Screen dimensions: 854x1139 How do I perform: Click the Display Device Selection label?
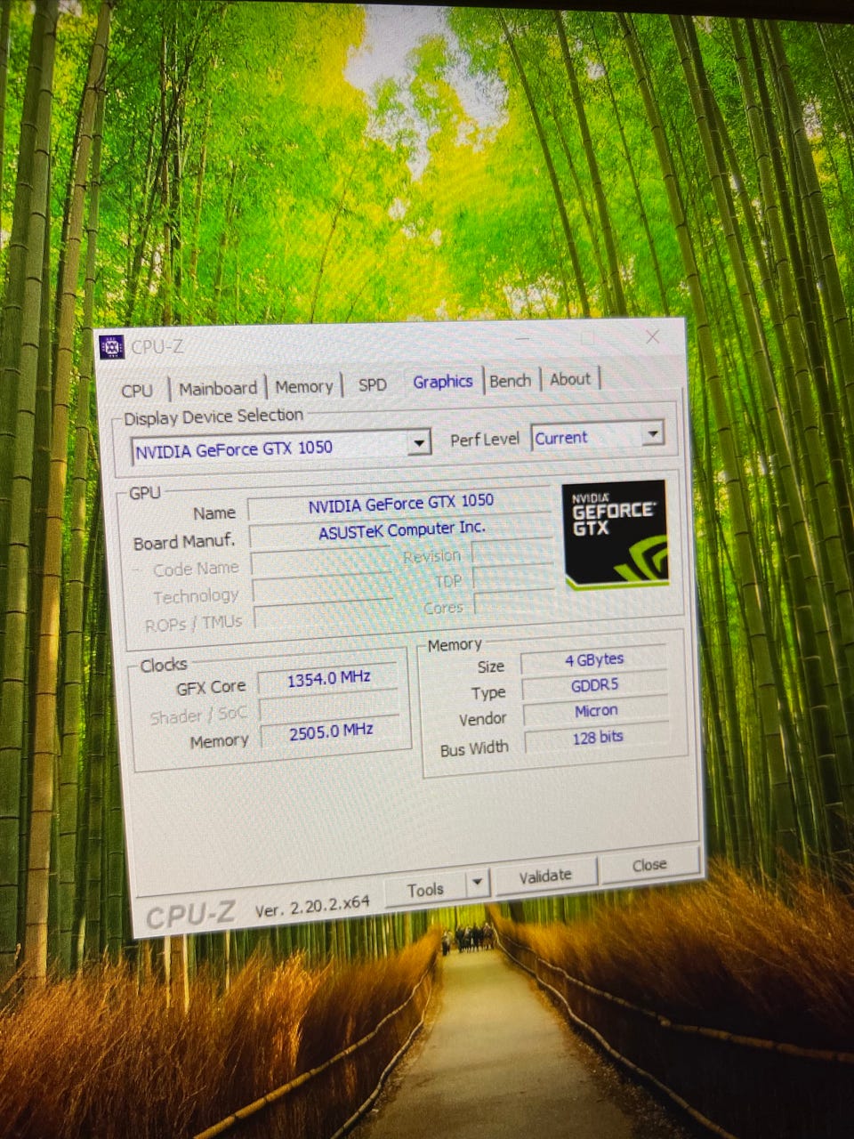click(213, 416)
